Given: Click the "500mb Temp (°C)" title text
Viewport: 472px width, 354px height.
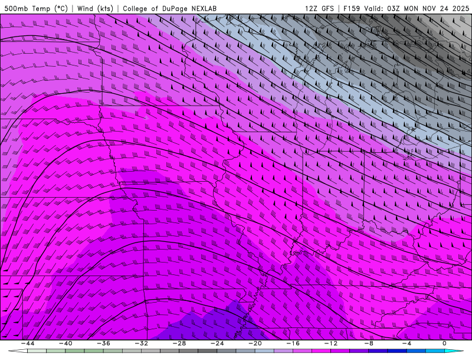Looking at the screenshot, I should pos(36,8).
